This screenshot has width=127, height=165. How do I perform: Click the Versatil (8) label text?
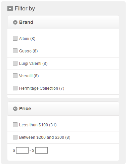(29, 76)
